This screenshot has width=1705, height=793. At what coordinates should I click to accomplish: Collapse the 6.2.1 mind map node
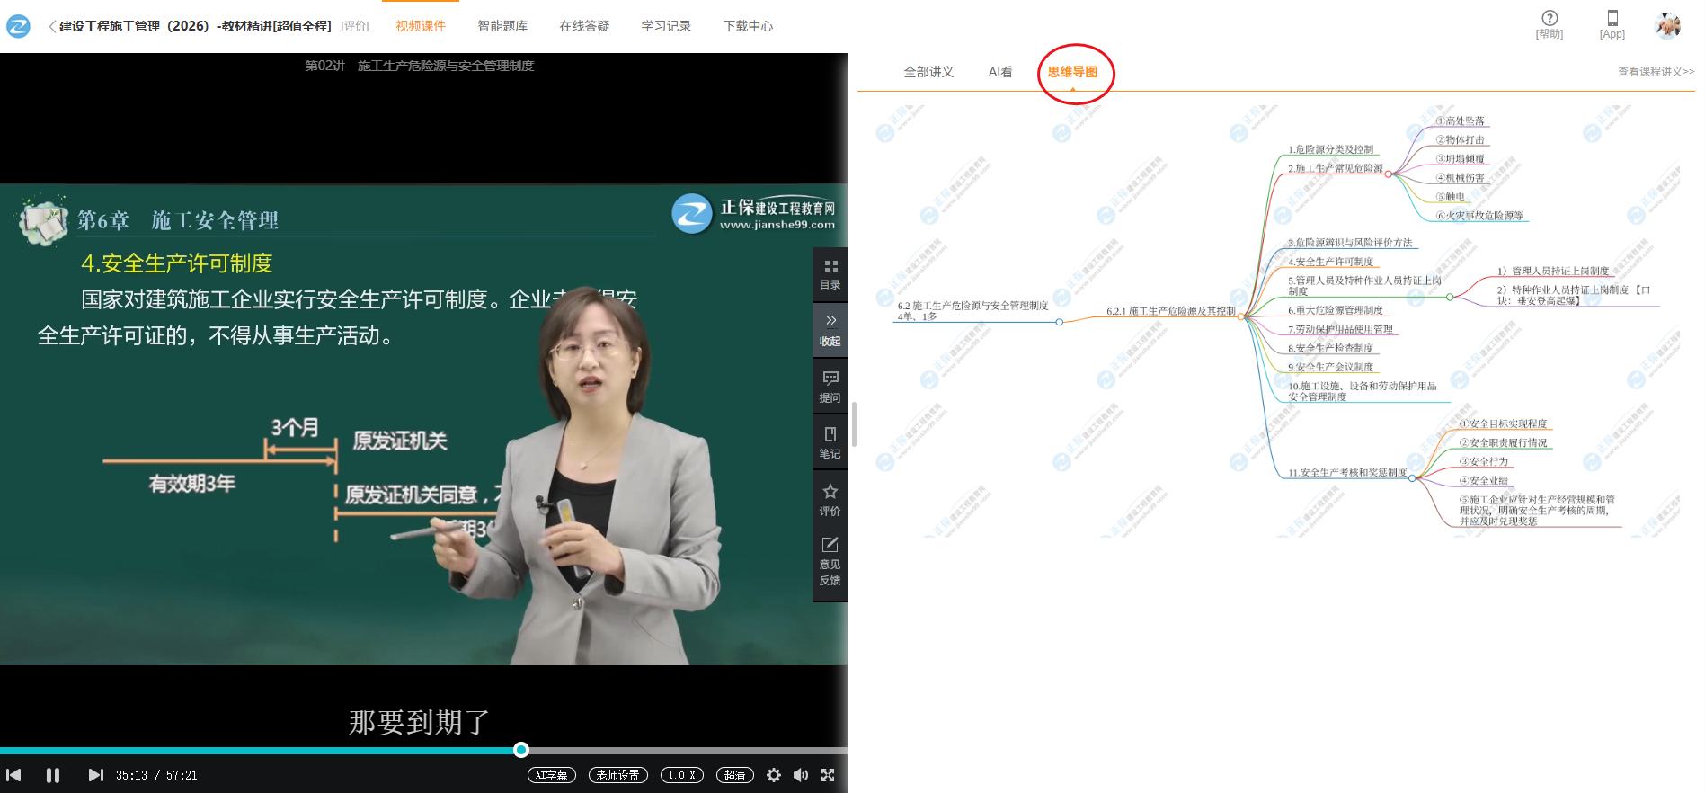[x=1241, y=316]
